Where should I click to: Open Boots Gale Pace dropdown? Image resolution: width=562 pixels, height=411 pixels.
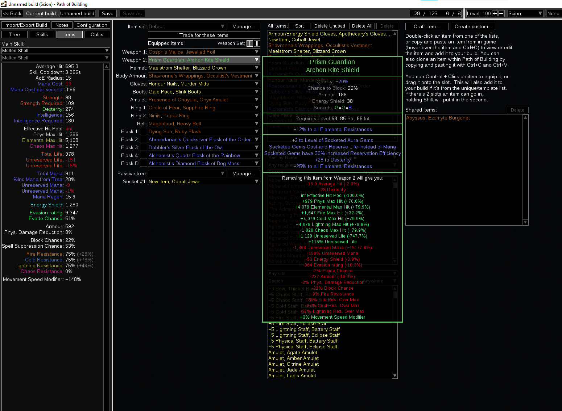(x=204, y=92)
